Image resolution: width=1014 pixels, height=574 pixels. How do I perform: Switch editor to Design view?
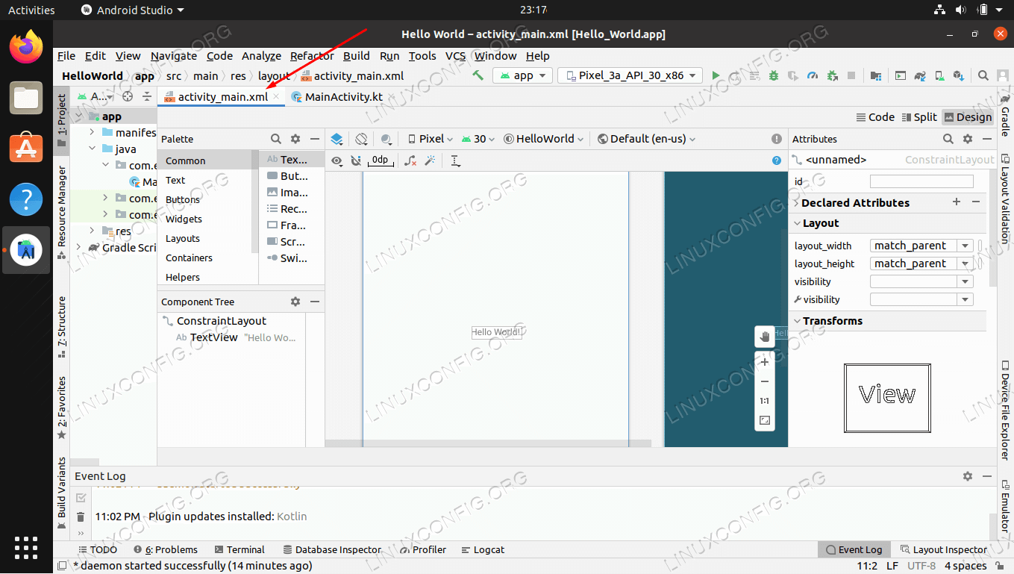point(968,117)
